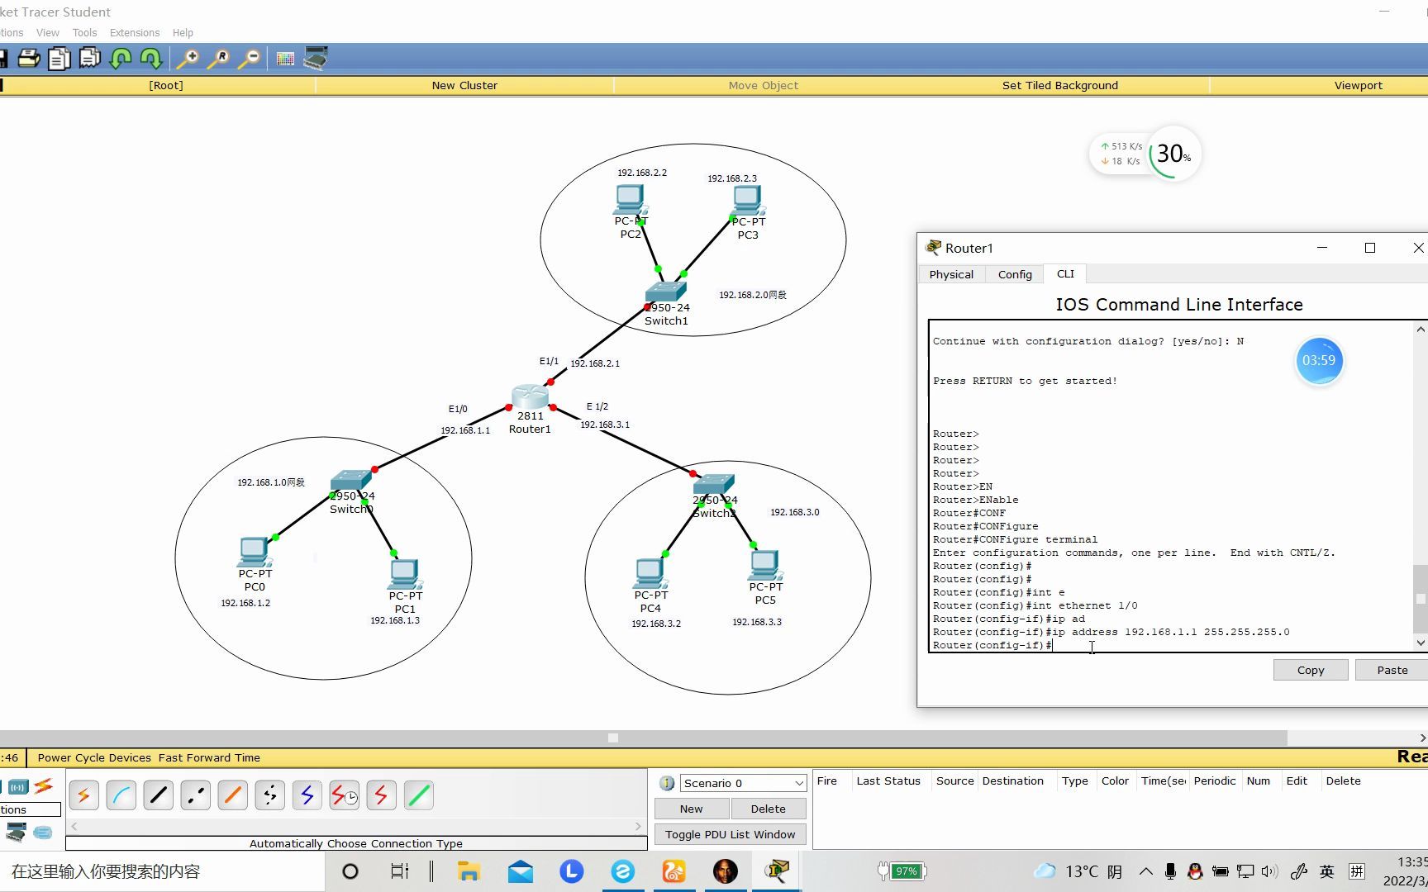Click the Undo green arrow icon
This screenshot has width=1428, height=892.
[121, 58]
